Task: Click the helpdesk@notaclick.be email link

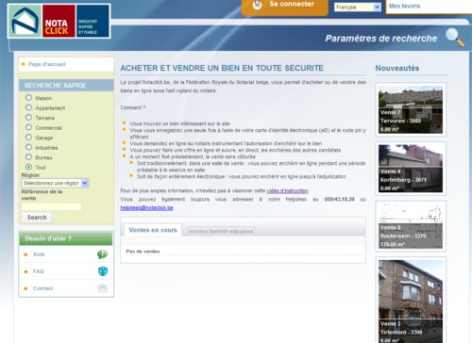Action: pos(146,207)
